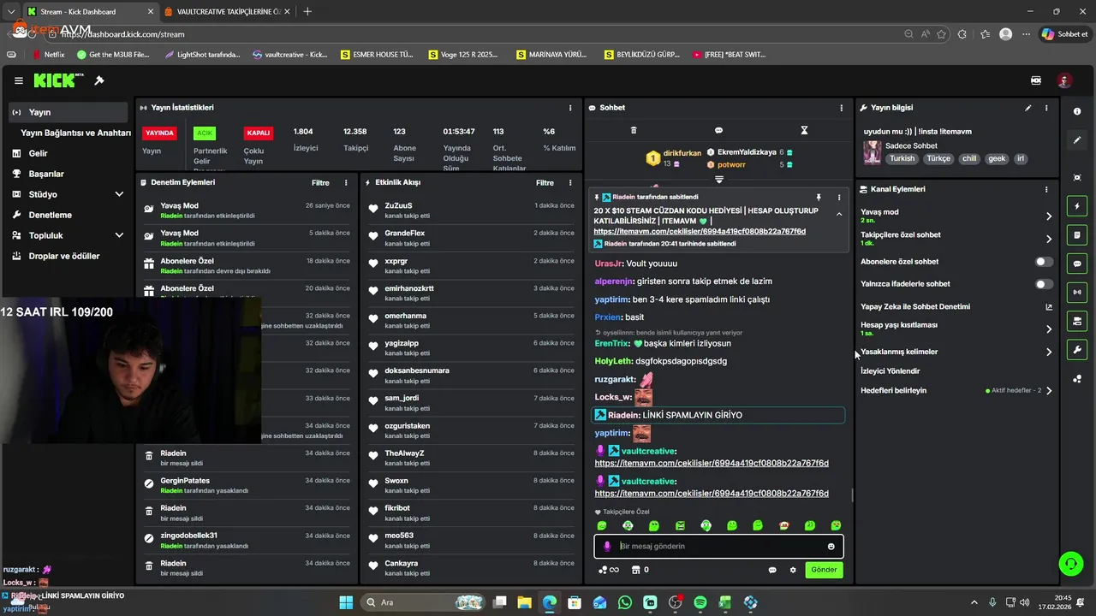Expand Yavaş mod settings

pos(1049,216)
